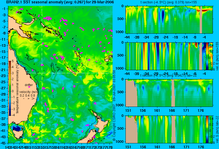Click the '09-Jul-2007 03:05:58' timestamp text
Image resolution: width=219 pixels, height=149 pixels.
coord(114,86)
